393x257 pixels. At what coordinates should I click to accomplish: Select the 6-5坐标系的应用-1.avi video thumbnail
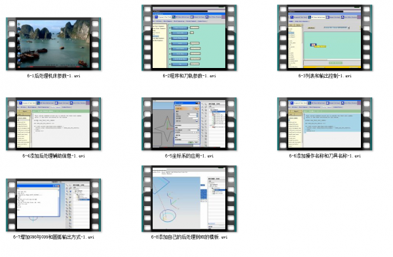(x=189, y=124)
